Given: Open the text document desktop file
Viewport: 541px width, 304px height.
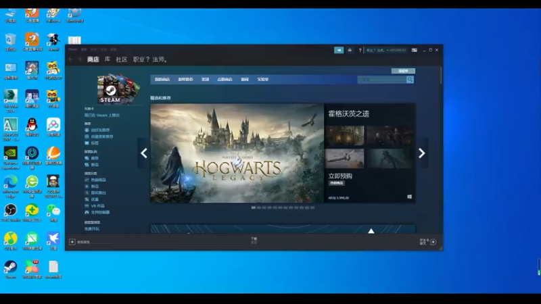Looking at the screenshot, I should coord(53,270).
